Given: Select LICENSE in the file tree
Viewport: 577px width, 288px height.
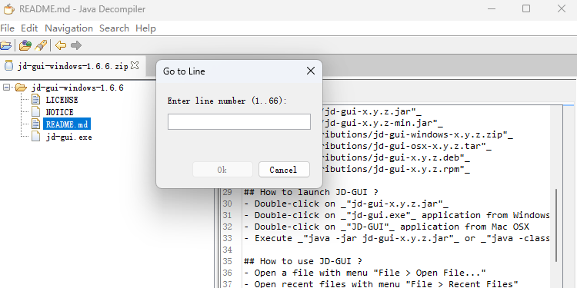Looking at the screenshot, I should [62, 100].
